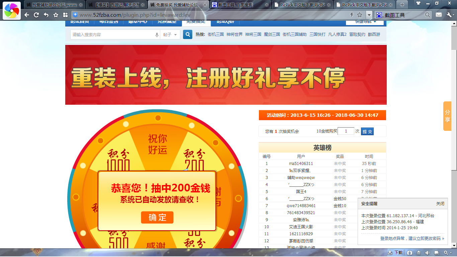The height and width of the screenshot is (257, 457).
Task: Click user ma51406311 in hero list
Action: point(301,164)
